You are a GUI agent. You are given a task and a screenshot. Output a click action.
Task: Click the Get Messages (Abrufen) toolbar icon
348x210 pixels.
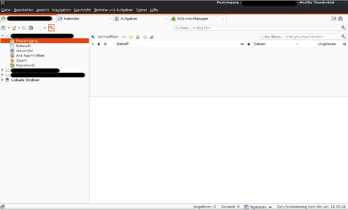[3, 28]
